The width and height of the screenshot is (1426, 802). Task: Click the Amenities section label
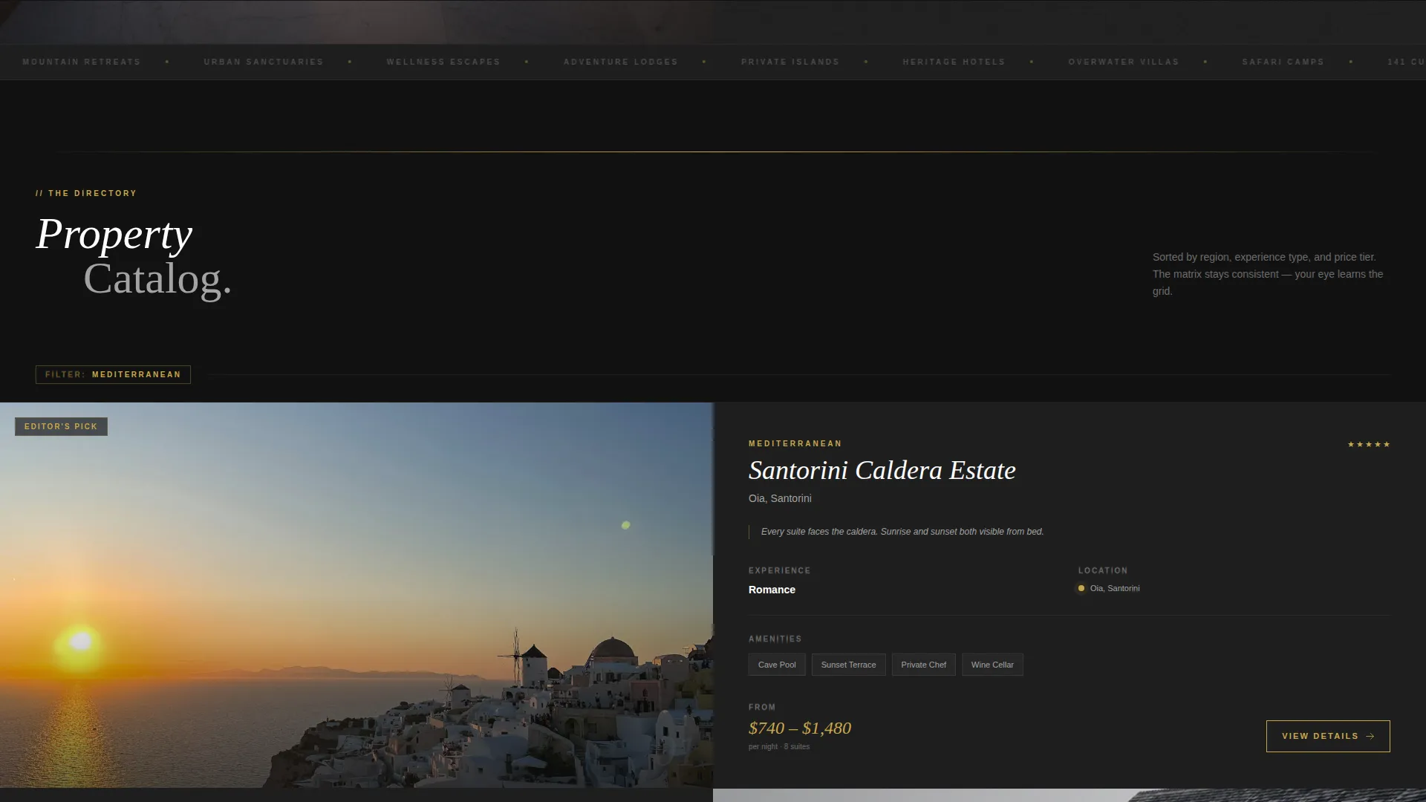tap(775, 639)
